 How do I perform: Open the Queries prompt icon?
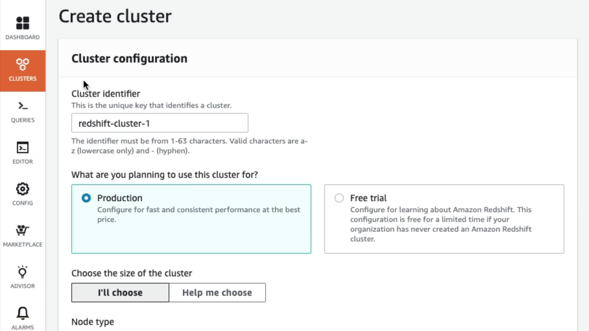pos(22,106)
